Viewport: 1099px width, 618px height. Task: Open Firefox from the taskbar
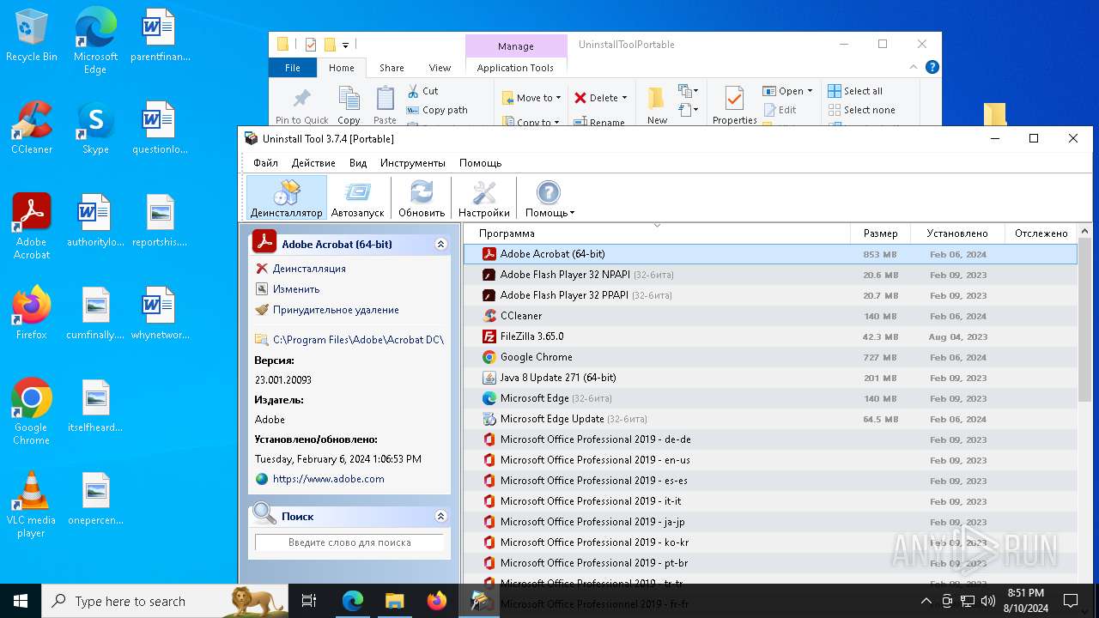[x=437, y=601]
